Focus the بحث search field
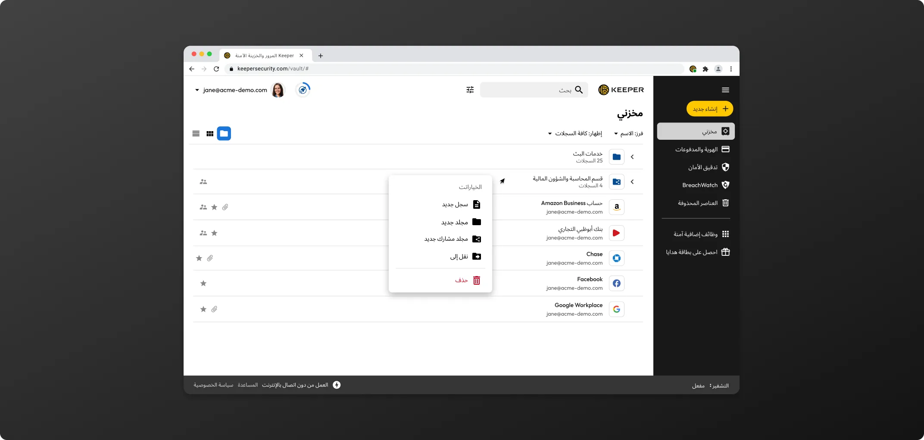Viewport: 924px width, 440px height. [534, 90]
